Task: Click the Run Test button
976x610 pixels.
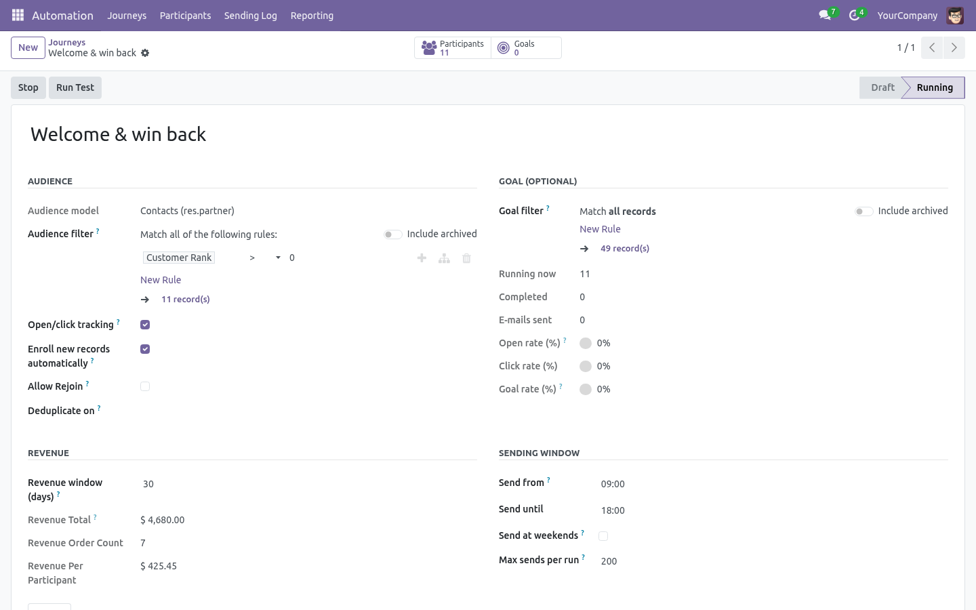Action: 75,87
